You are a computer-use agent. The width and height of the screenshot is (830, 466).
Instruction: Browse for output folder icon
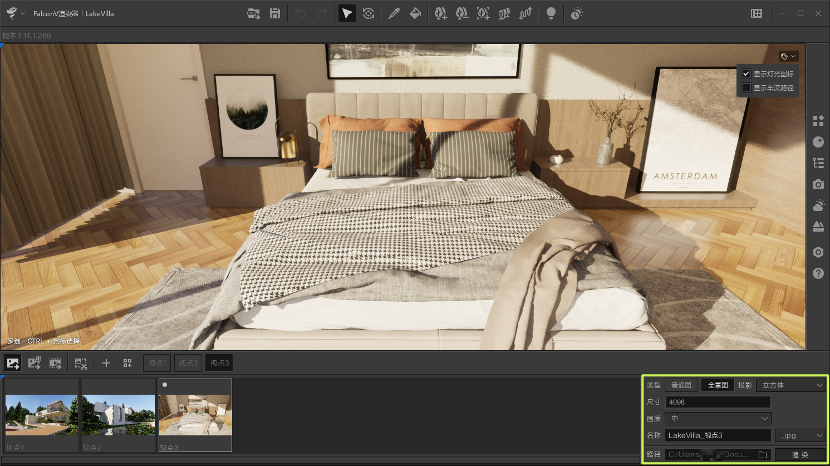coord(763,455)
